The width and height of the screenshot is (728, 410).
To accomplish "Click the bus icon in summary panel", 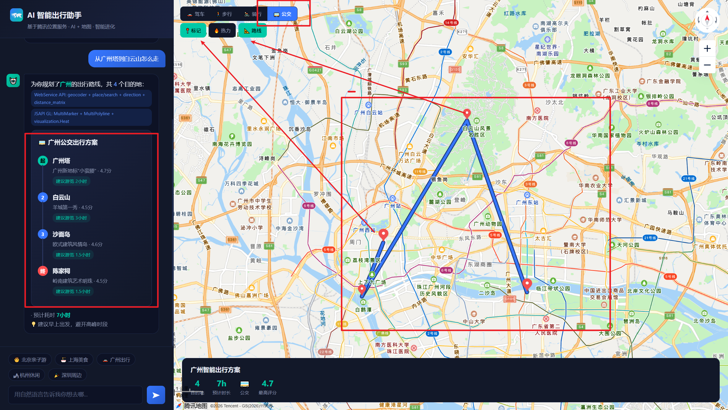I will coord(245,384).
